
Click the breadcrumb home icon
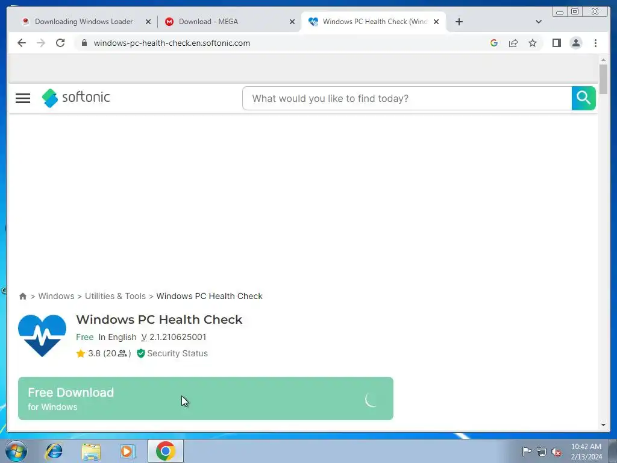click(23, 296)
